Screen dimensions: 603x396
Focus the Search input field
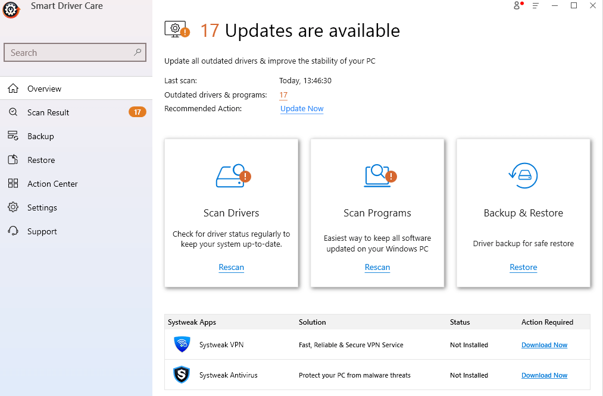[75, 52]
